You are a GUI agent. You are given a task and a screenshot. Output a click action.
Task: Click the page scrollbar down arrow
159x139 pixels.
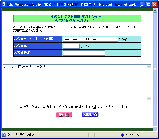click(155, 129)
